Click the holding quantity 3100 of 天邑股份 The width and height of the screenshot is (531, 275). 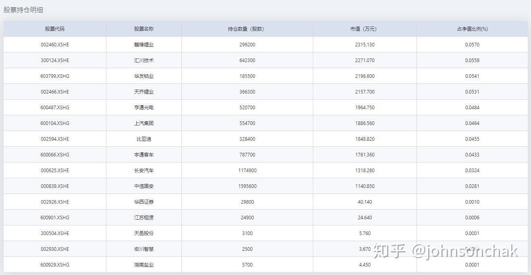247,233
